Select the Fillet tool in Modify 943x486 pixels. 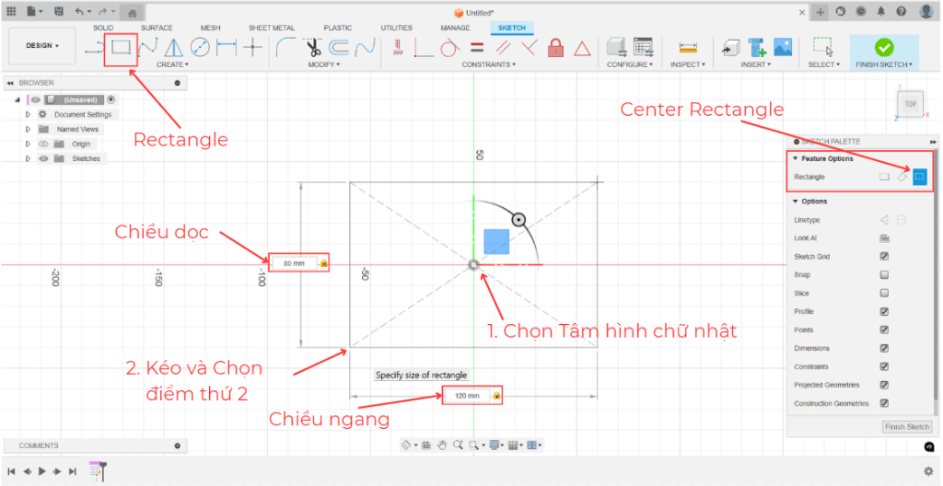click(x=285, y=47)
